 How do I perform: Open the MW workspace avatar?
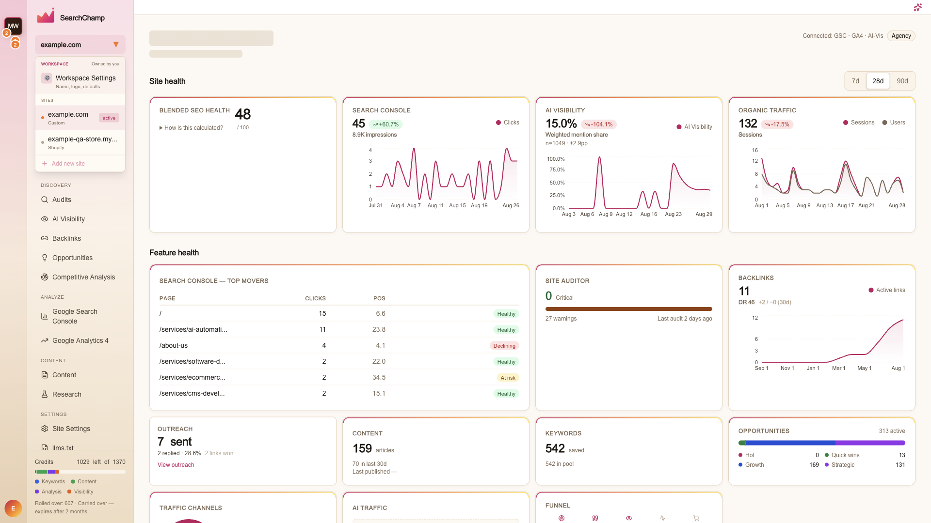coord(13,26)
